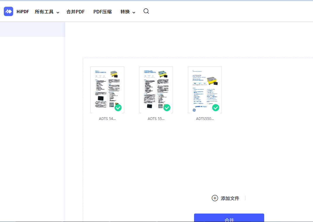Deselect the ADTS 55 file via its checkmark
Viewport: 313px width, 222px height.
(167, 108)
